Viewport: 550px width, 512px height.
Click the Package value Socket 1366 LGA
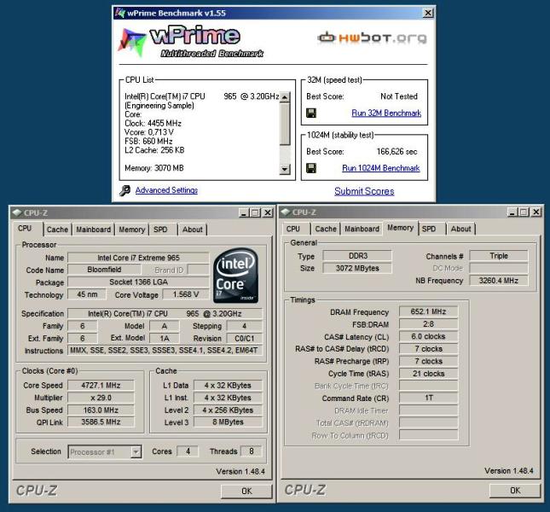tap(138, 282)
